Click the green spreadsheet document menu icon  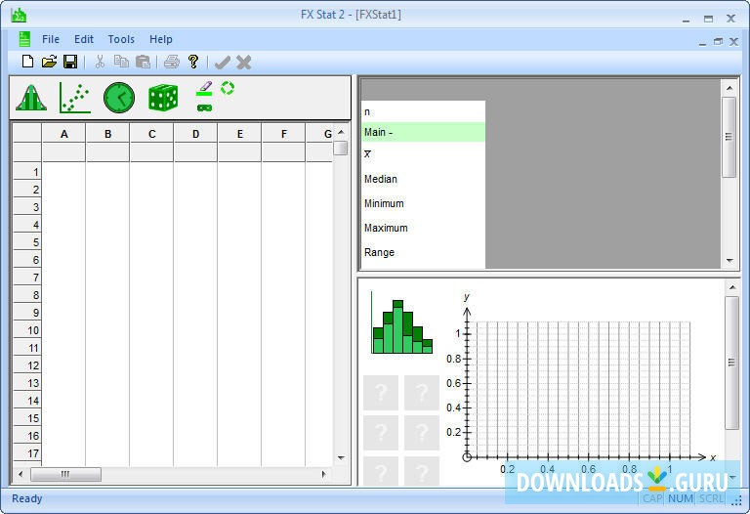click(x=24, y=39)
